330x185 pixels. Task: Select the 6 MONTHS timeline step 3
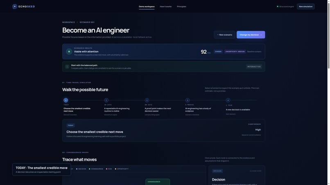coord(187,100)
